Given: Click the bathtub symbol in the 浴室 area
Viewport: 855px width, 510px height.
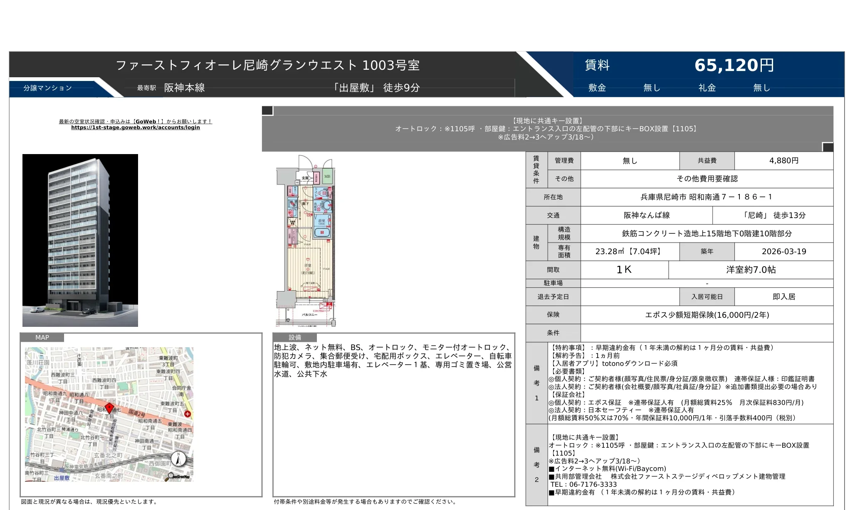Looking at the screenshot, I should click(x=322, y=232).
